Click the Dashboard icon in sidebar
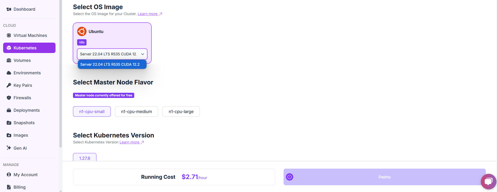Viewport: 497px width, 192px height. click(x=9, y=9)
